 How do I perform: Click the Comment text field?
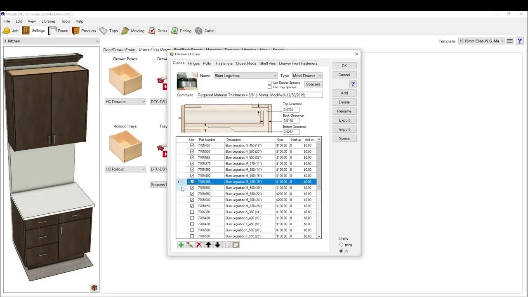point(260,95)
